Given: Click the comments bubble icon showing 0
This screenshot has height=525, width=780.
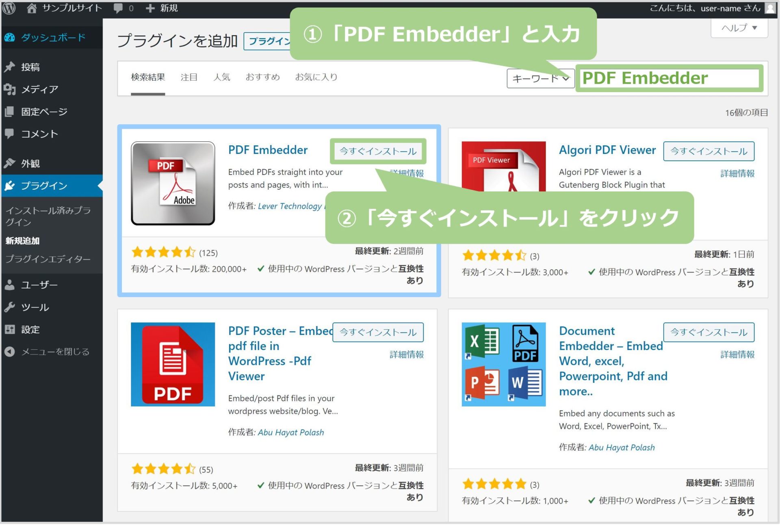Looking at the screenshot, I should (119, 8).
